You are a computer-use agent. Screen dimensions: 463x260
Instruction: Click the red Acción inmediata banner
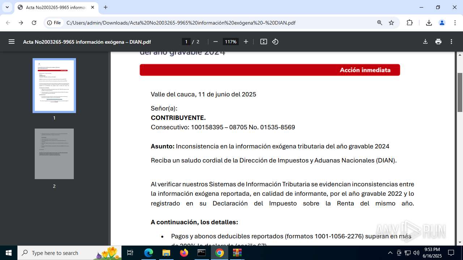[x=270, y=70]
